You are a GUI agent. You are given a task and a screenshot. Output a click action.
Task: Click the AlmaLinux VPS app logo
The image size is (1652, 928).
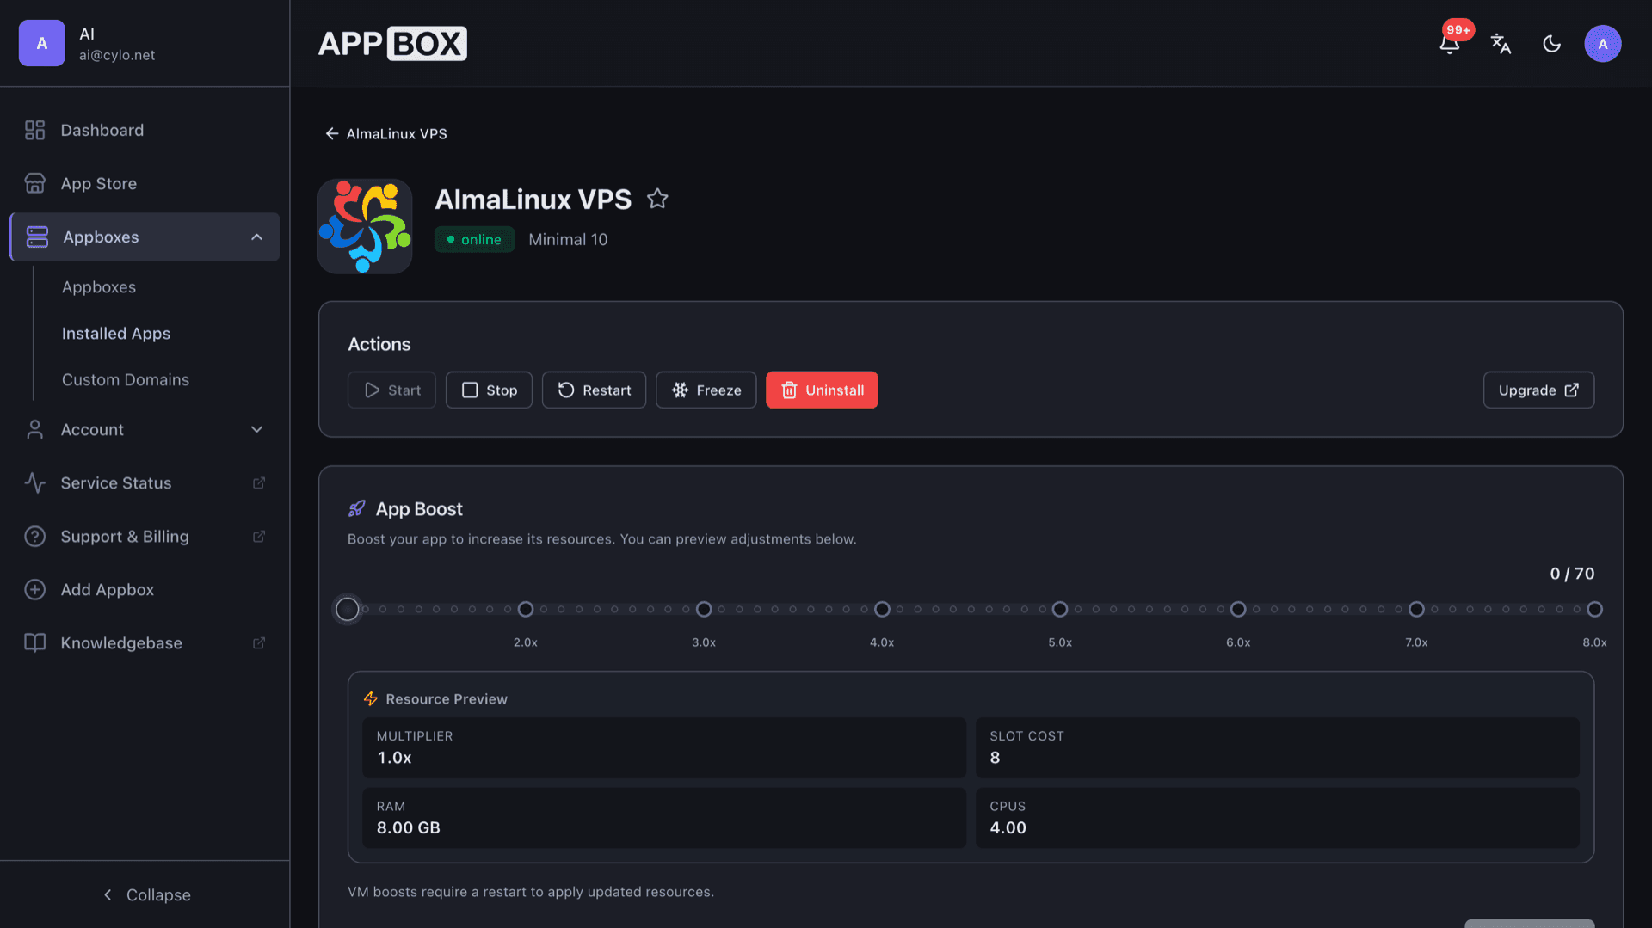[x=365, y=226]
